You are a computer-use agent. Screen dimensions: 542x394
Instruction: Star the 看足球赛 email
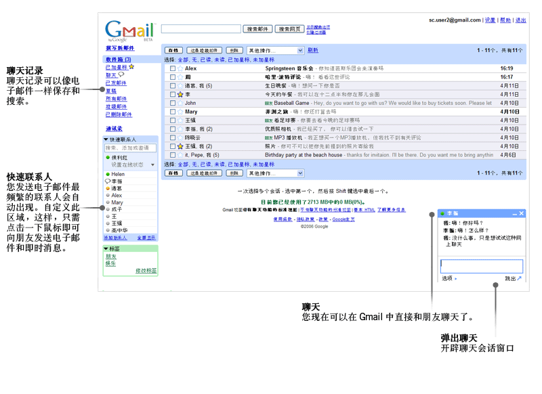pos(180,121)
